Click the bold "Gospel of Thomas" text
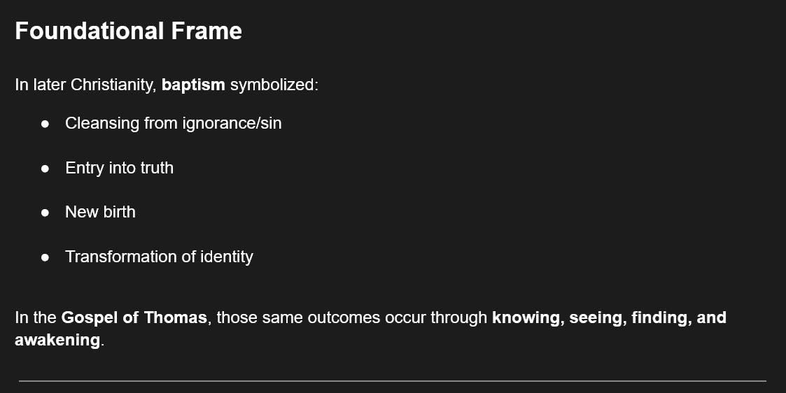 click(x=134, y=317)
